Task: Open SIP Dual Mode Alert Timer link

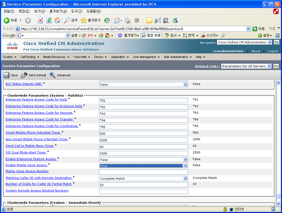Action: click(26, 152)
